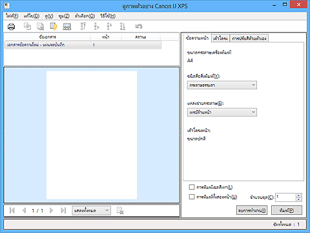This screenshot has width=310, height=233.
Task: Click inside the Copies number field
Action: coord(285,197)
